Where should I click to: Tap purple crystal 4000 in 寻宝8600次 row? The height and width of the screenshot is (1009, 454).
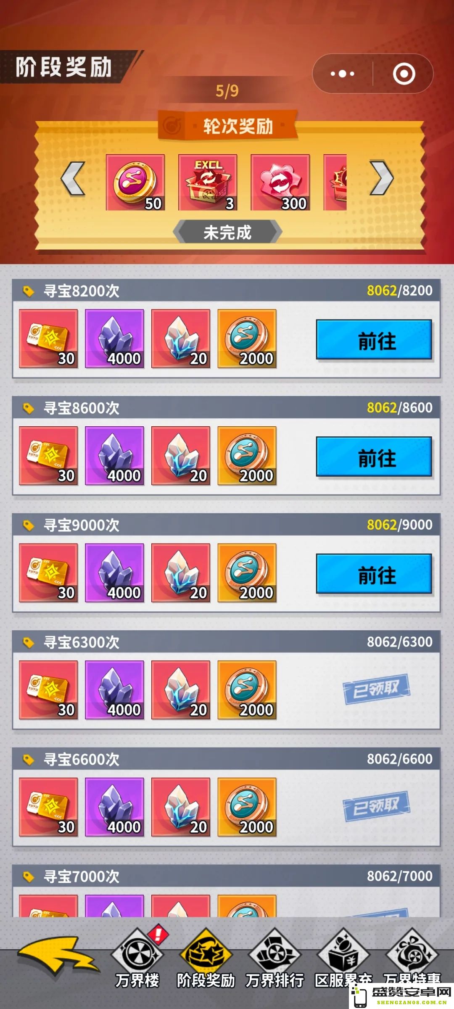point(115,456)
